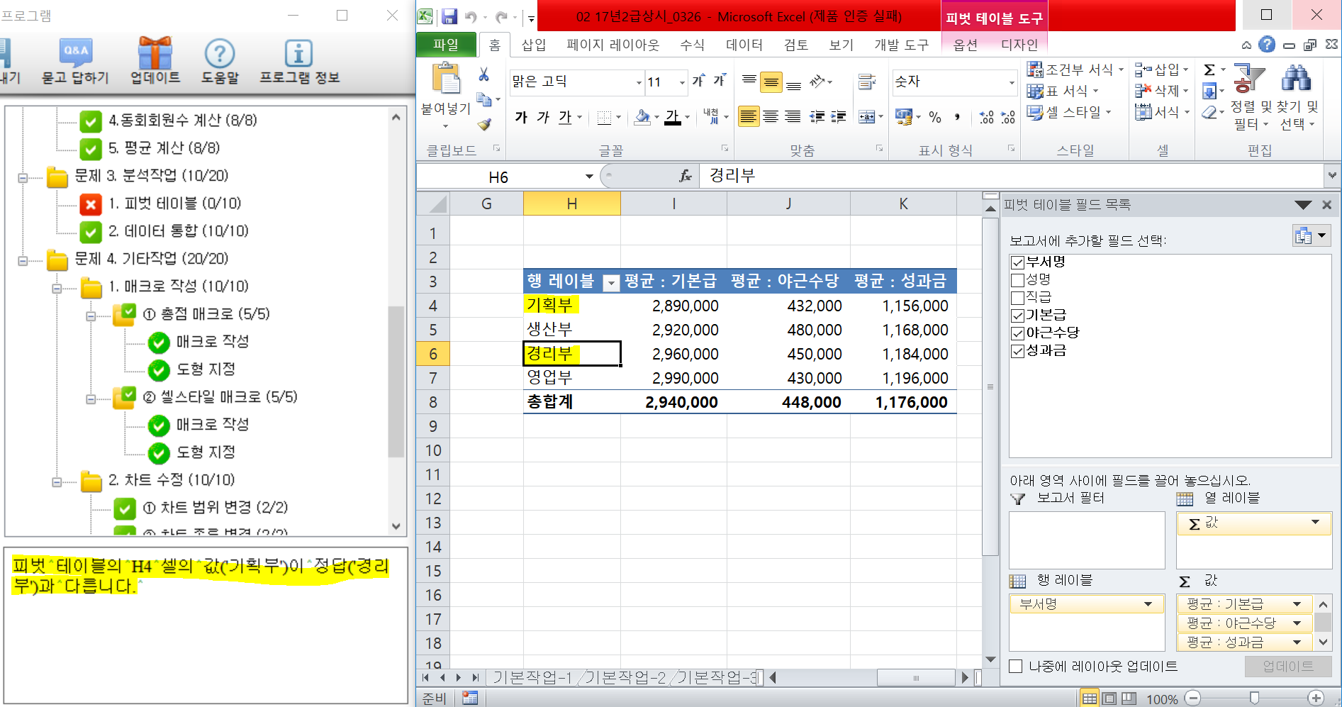This screenshot has width=1342, height=707.
Task: Click the Update gift box icon
Action: (x=155, y=53)
